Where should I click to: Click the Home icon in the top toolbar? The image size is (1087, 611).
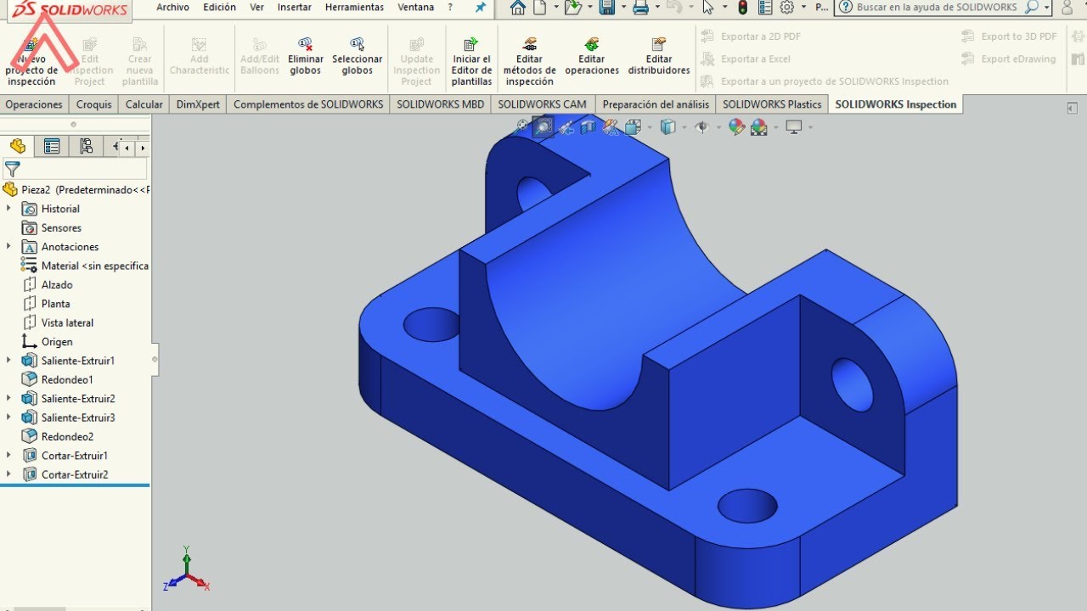tap(517, 8)
